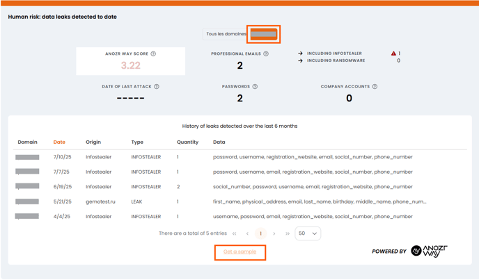Click help icon beside Date of Last Attack

coord(157,87)
